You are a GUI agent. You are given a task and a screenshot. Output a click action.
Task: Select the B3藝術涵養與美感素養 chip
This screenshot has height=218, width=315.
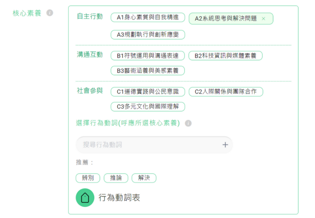point(148,71)
